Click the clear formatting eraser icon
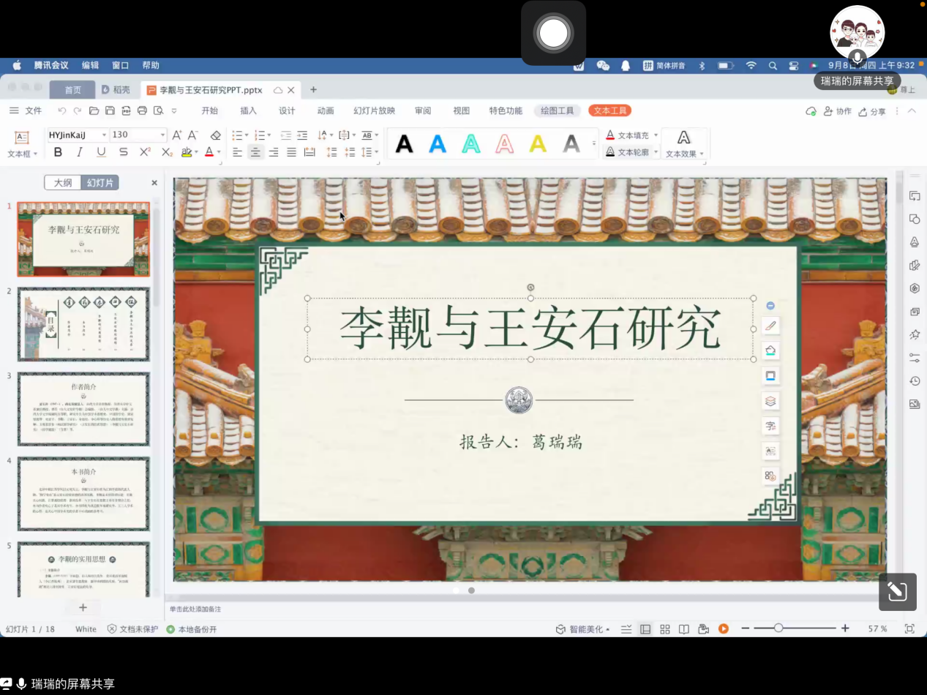 point(215,135)
